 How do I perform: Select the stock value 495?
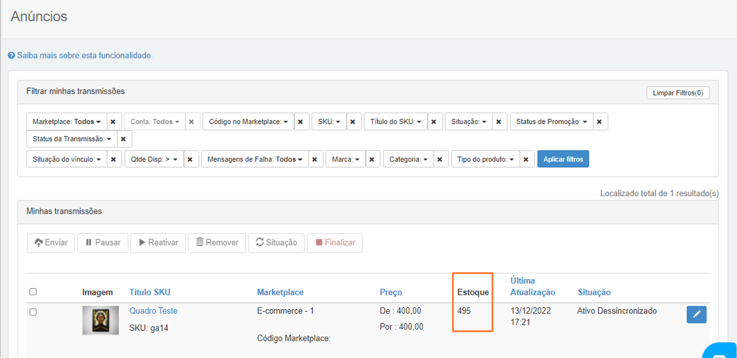pos(464,311)
